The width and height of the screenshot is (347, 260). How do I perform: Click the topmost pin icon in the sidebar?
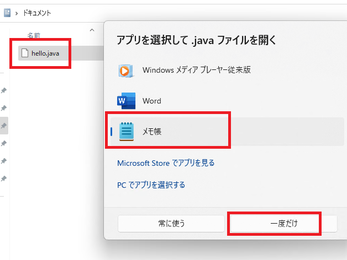[x=4, y=90]
